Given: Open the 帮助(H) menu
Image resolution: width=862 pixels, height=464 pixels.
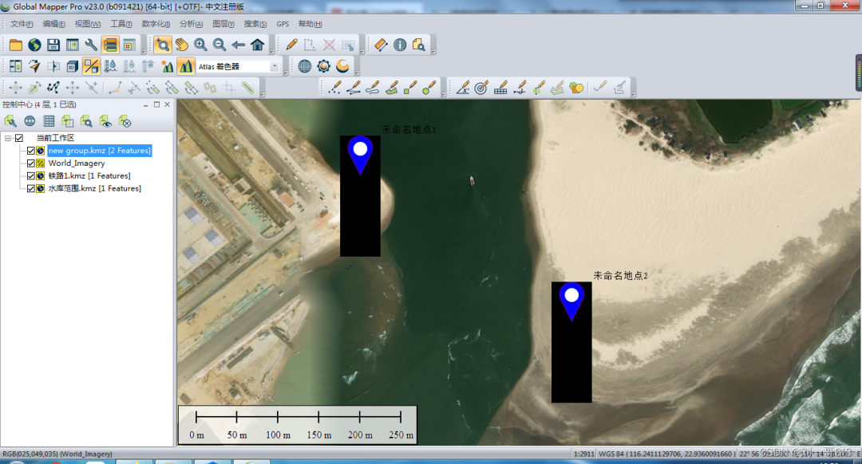Looking at the screenshot, I should [x=310, y=24].
